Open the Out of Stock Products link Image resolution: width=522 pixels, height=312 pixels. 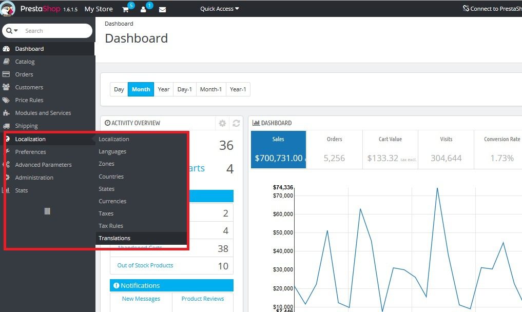tap(145, 265)
